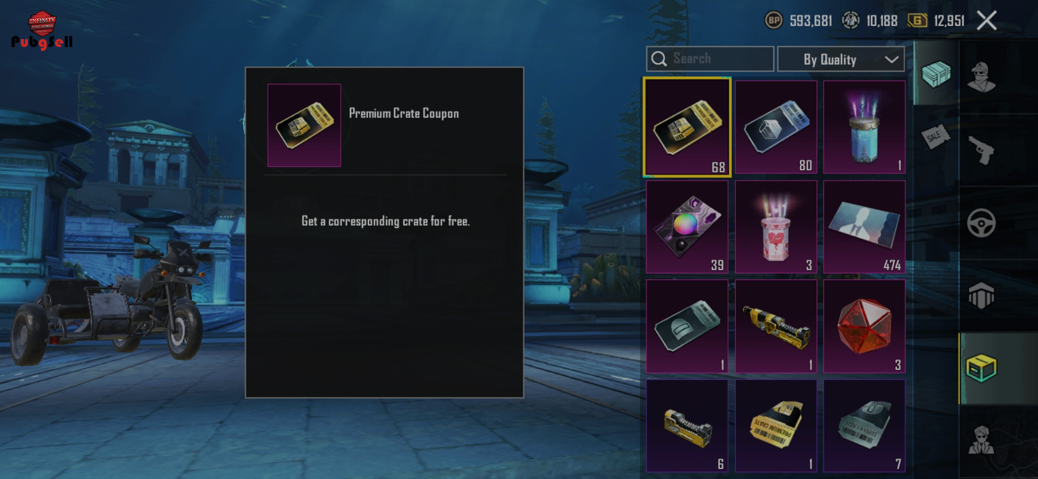The height and width of the screenshot is (479, 1038).
Task: Select the blue glowing canister item
Action: [x=864, y=127]
